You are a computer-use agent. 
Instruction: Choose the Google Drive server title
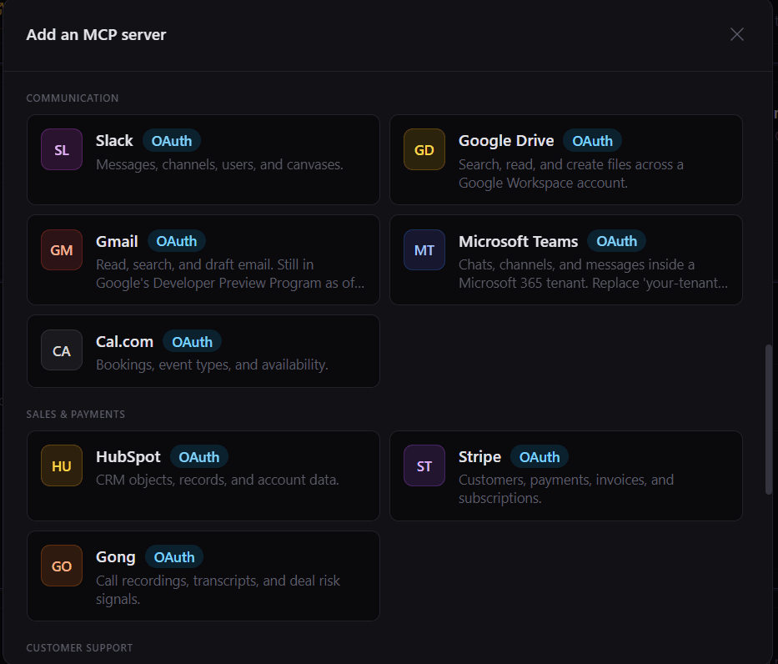[506, 140]
